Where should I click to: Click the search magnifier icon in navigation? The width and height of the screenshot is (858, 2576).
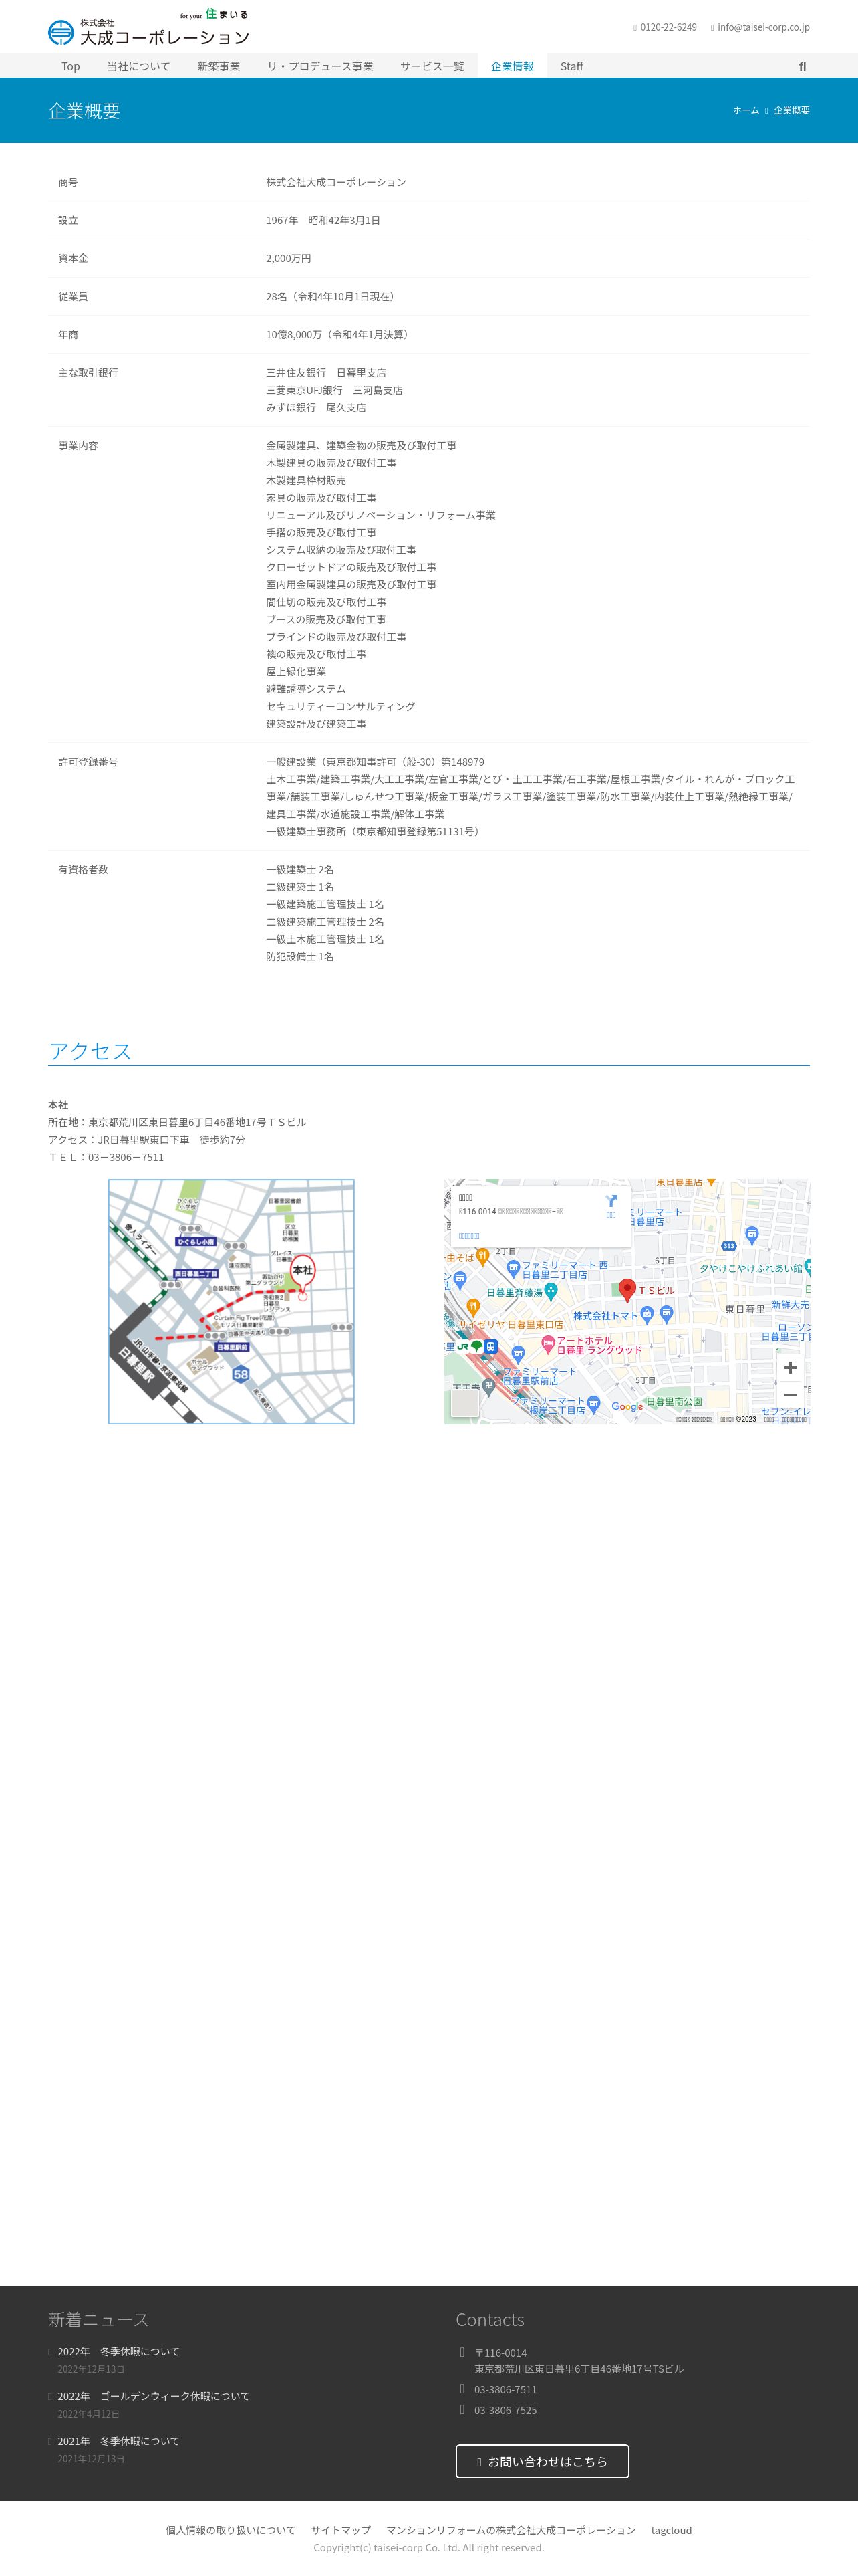pos(802,67)
